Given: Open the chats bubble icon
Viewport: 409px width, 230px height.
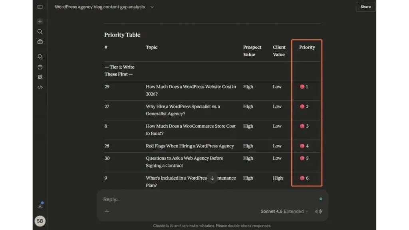Looking at the screenshot, I should click(x=40, y=57).
